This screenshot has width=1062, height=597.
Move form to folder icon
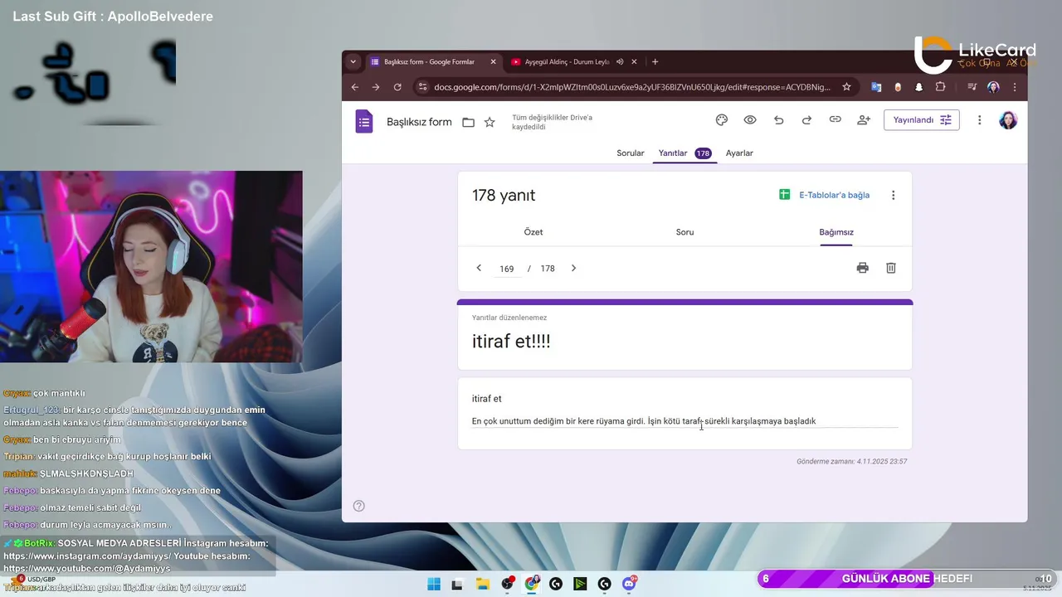[x=468, y=122]
